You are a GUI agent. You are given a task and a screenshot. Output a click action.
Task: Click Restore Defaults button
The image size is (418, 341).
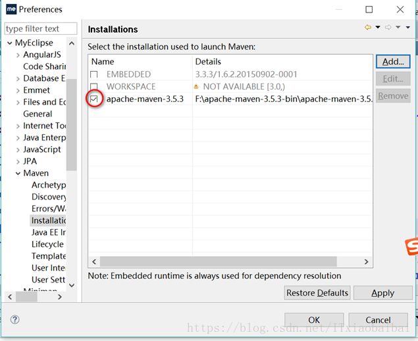pyautogui.click(x=317, y=293)
